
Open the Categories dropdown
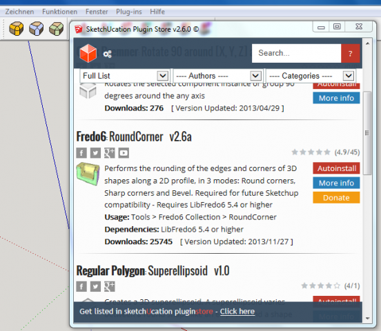[311, 76]
